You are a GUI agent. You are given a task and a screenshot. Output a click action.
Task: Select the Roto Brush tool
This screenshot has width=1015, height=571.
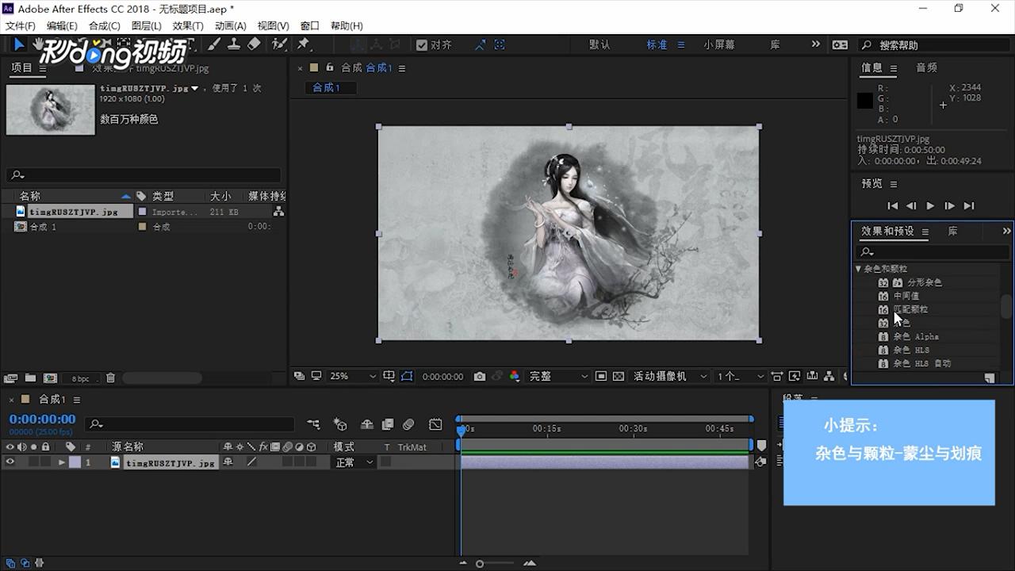[279, 45]
